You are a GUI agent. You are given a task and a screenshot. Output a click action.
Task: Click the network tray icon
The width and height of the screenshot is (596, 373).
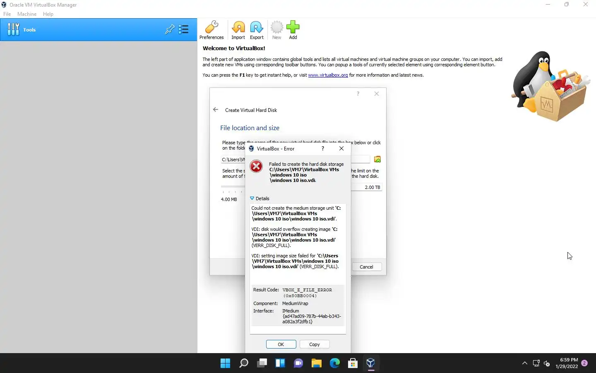tap(536, 363)
